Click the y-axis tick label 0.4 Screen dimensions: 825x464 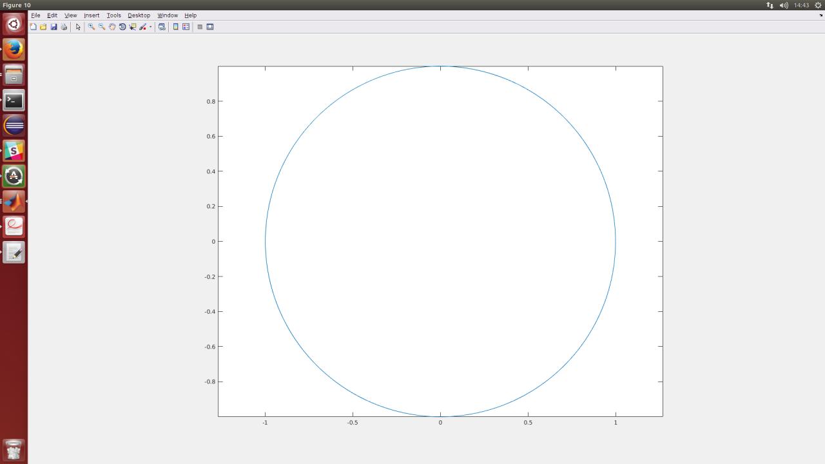[x=211, y=171]
